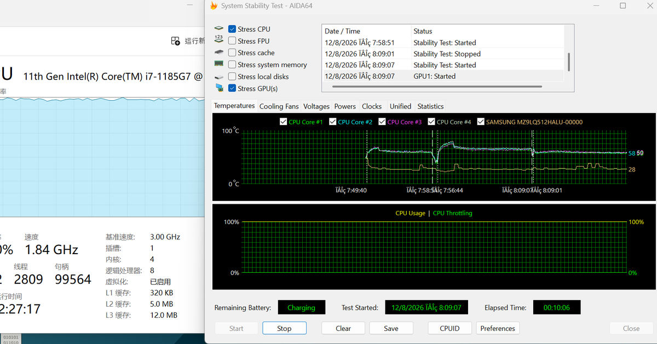Hide CPU Core #4 temperature graph line

(x=431, y=122)
